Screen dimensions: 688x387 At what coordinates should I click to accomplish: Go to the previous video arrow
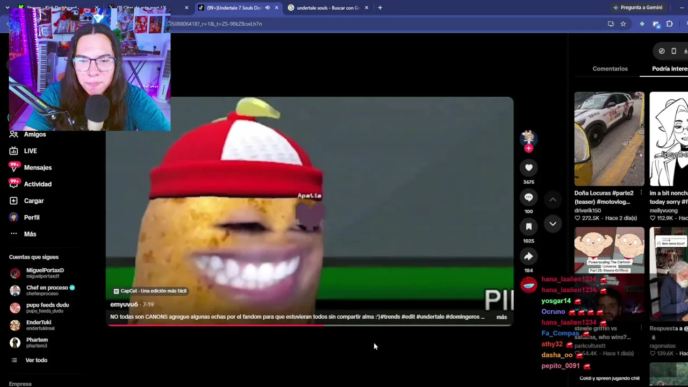(x=553, y=199)
